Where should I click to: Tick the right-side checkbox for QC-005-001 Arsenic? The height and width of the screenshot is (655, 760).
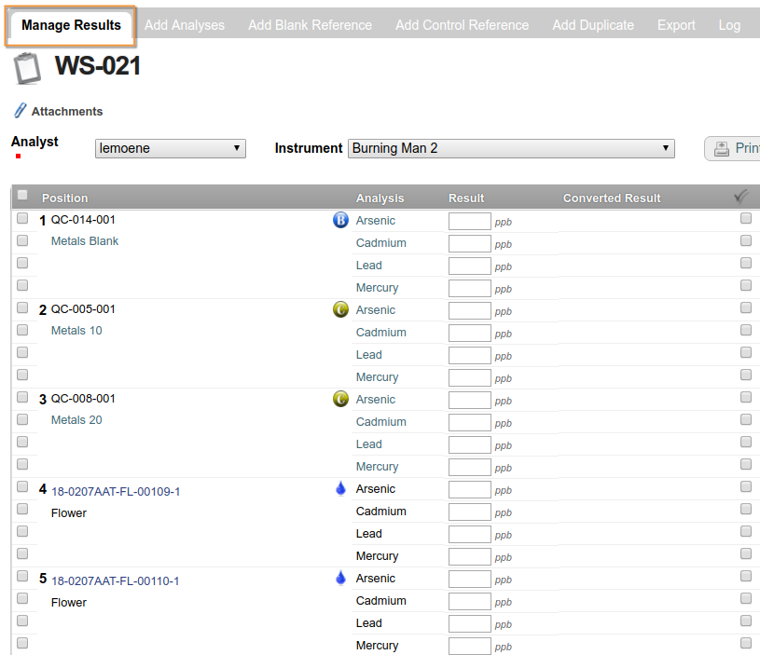(x=746, y=308)
